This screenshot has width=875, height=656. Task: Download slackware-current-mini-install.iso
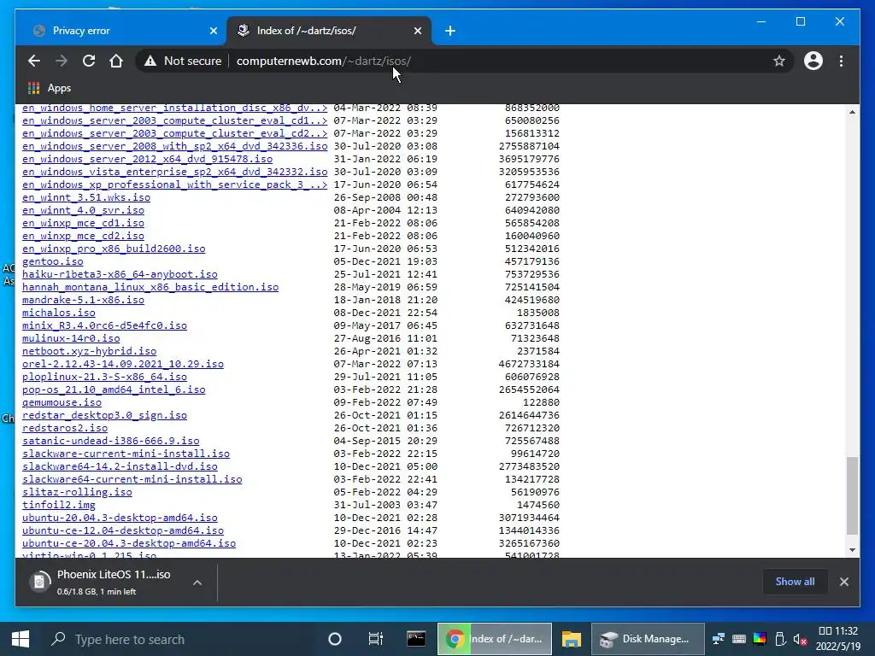(126, 454)
